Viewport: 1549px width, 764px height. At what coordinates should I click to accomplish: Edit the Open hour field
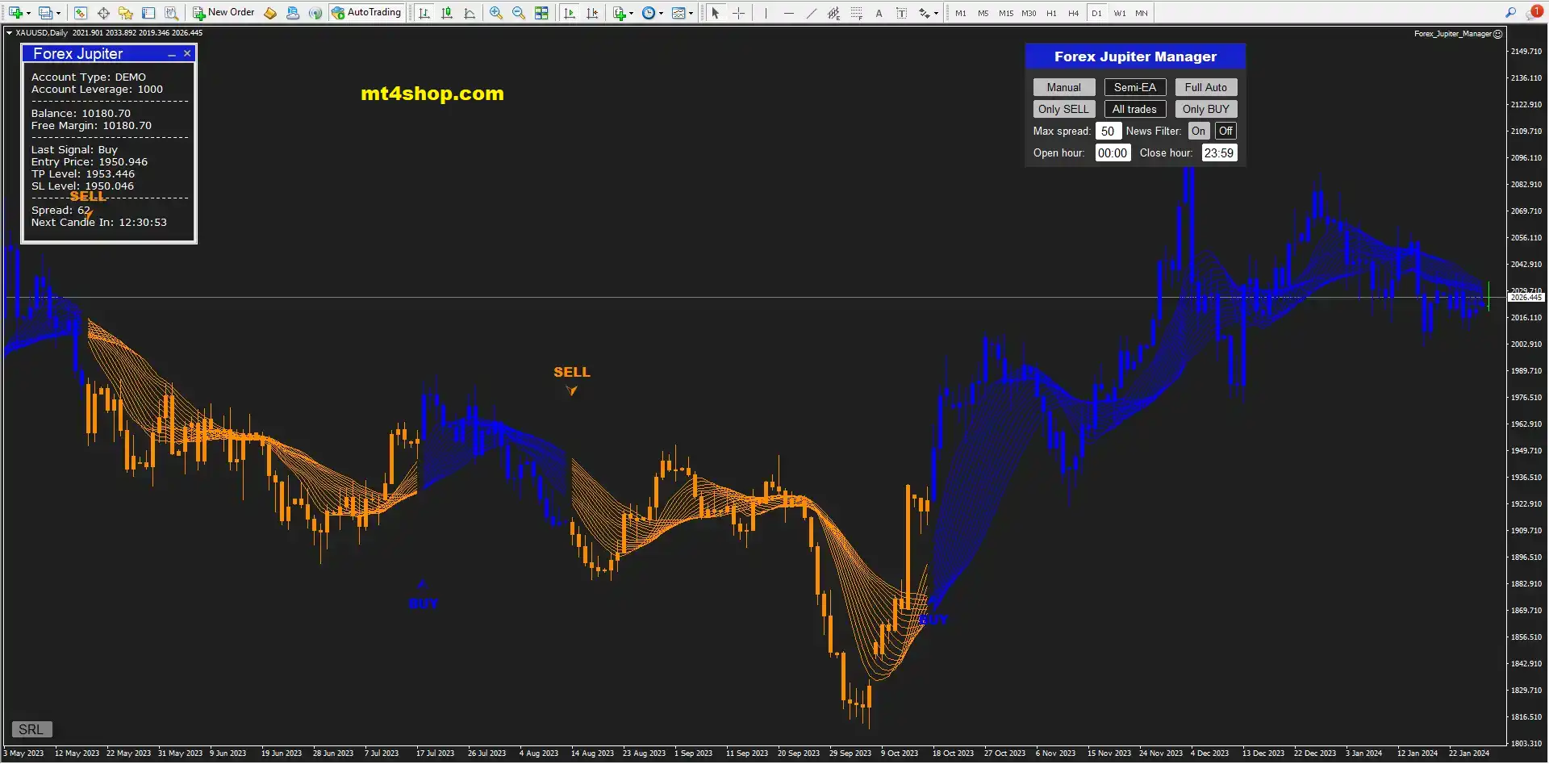(1113, 152)
